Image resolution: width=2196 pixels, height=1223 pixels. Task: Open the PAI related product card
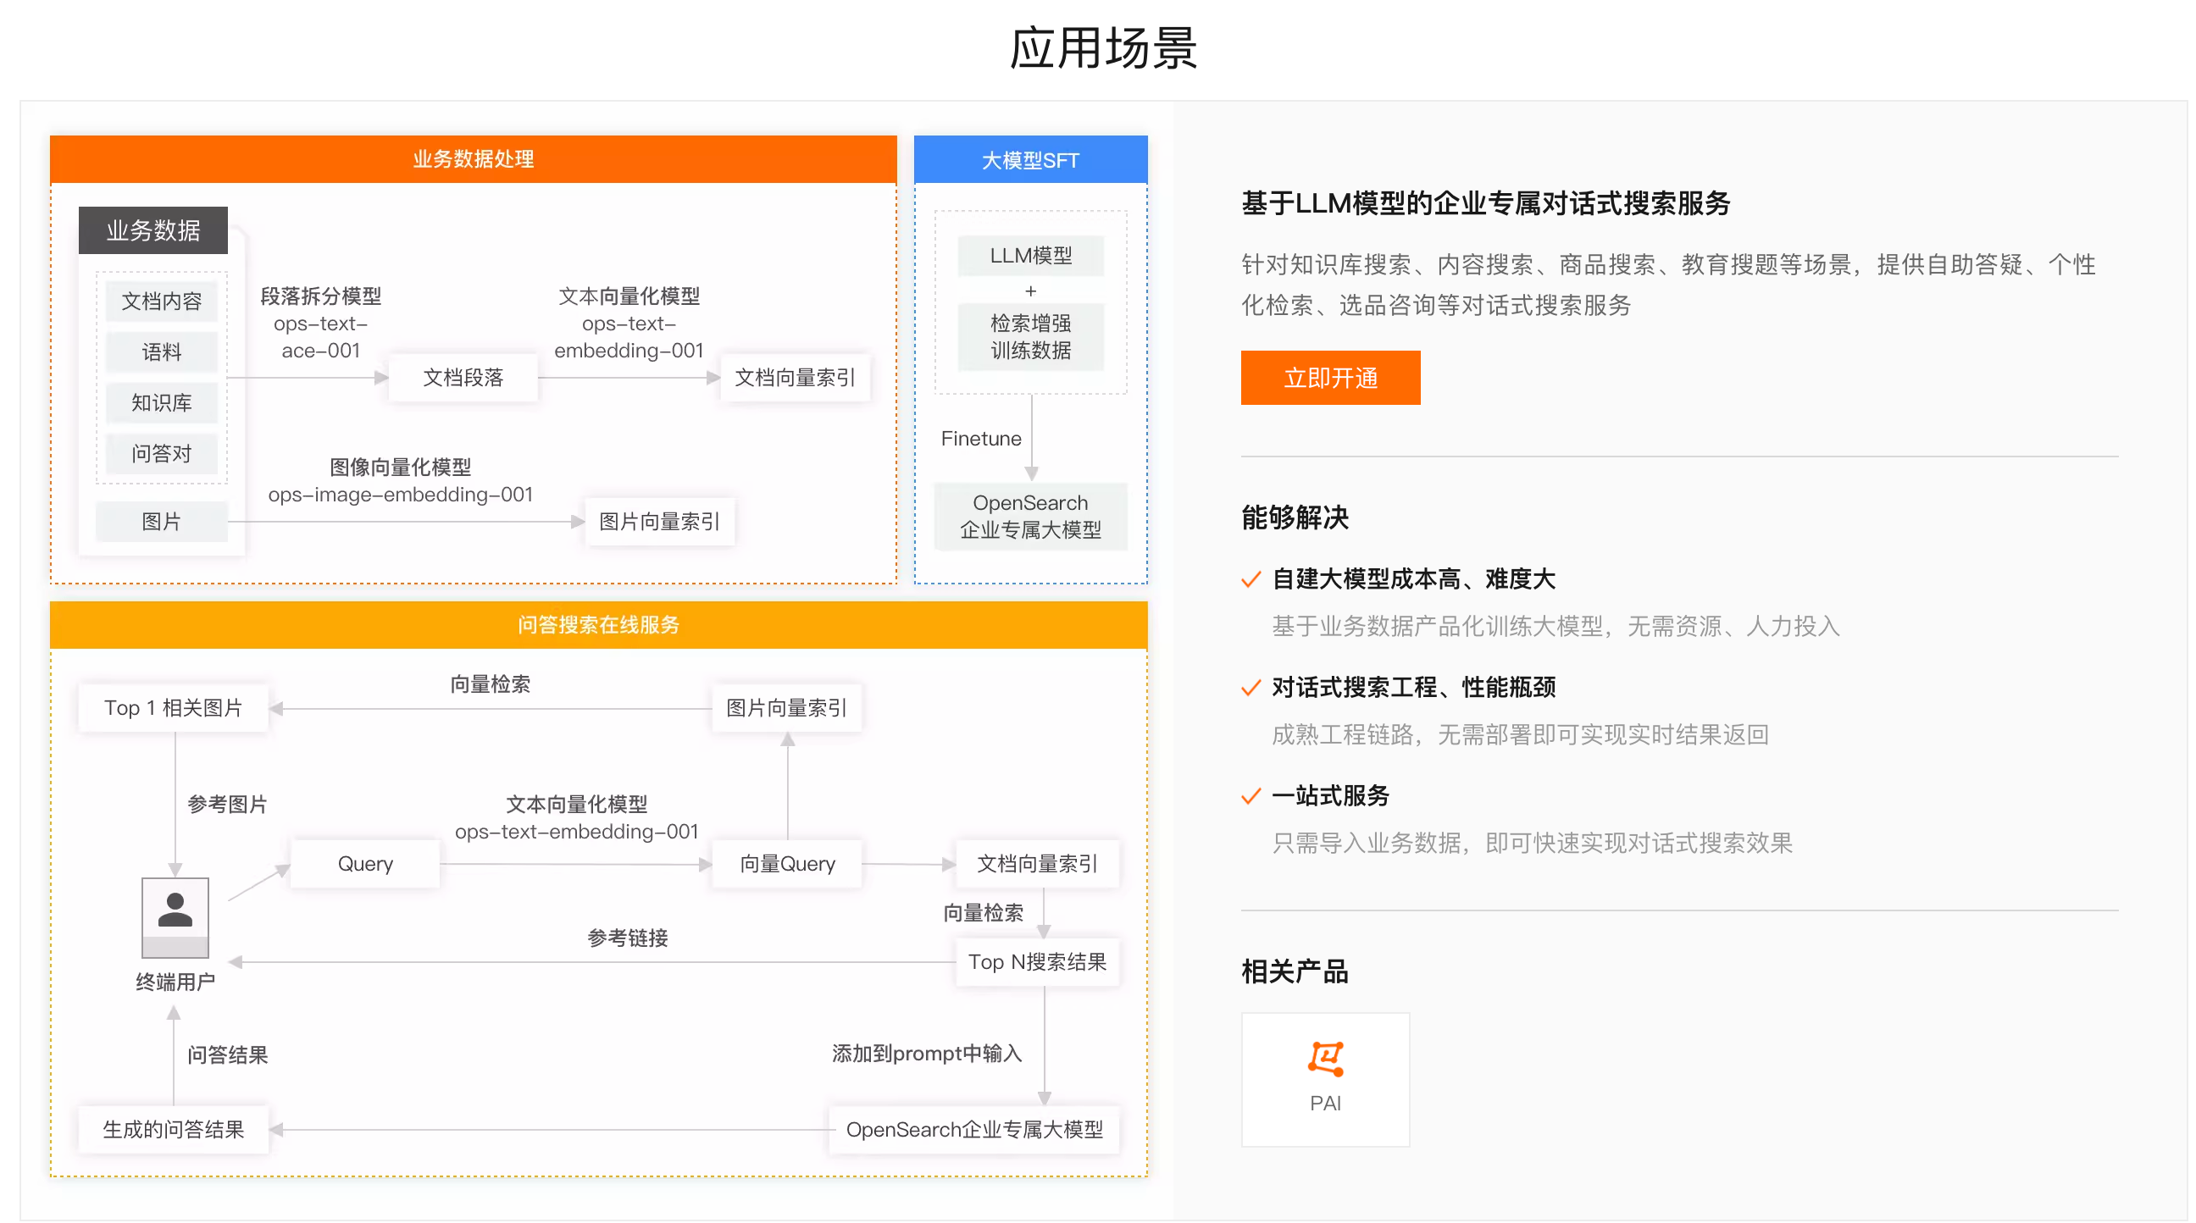click(x=1325, y=1079)
